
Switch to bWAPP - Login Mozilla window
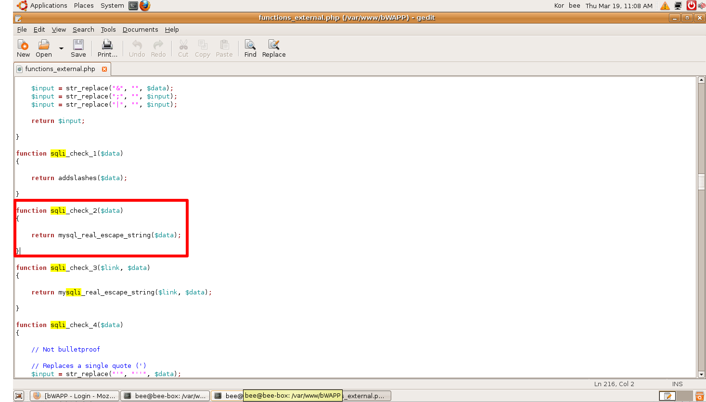tap(75, 396)
